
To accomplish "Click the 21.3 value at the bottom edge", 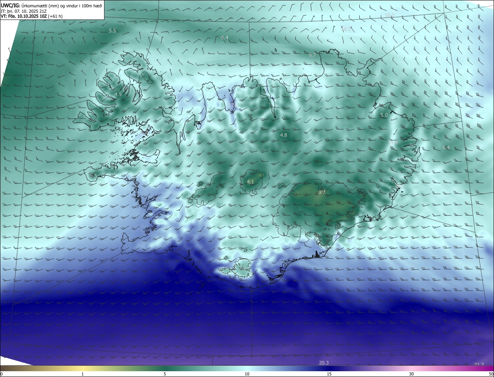I will (479, 365).
